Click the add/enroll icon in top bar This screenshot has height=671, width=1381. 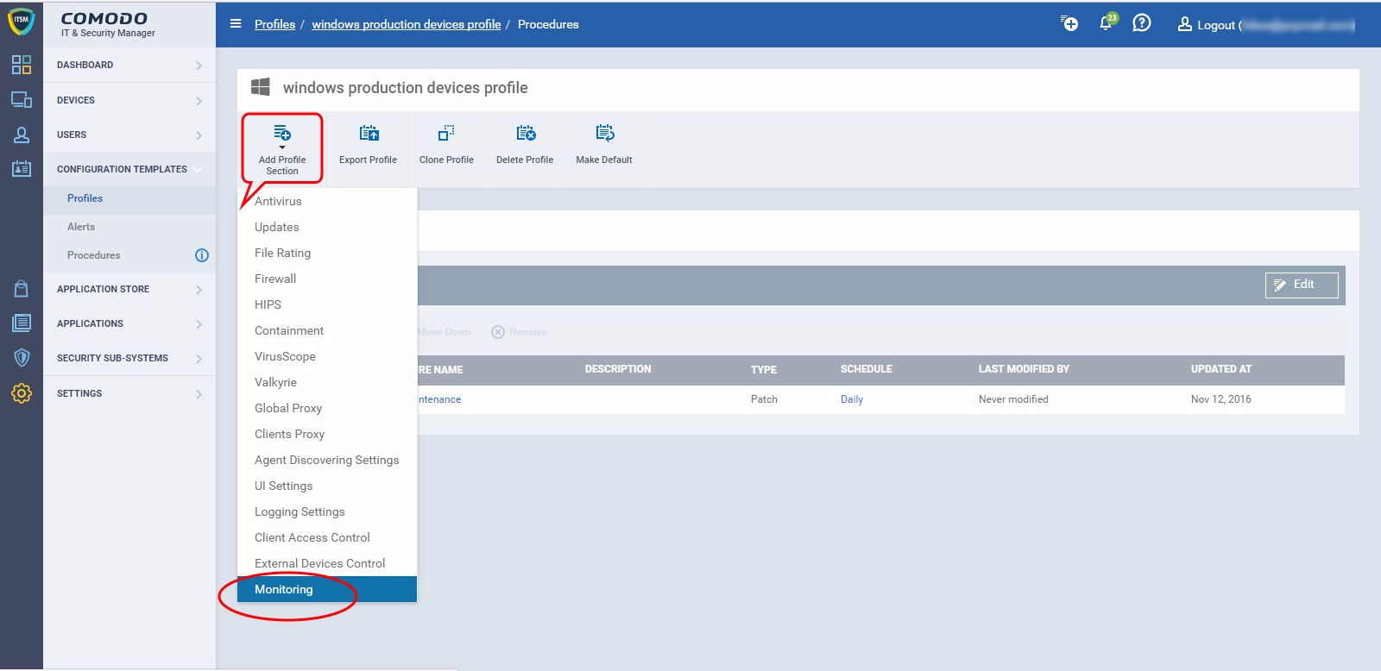(1069, 23)
